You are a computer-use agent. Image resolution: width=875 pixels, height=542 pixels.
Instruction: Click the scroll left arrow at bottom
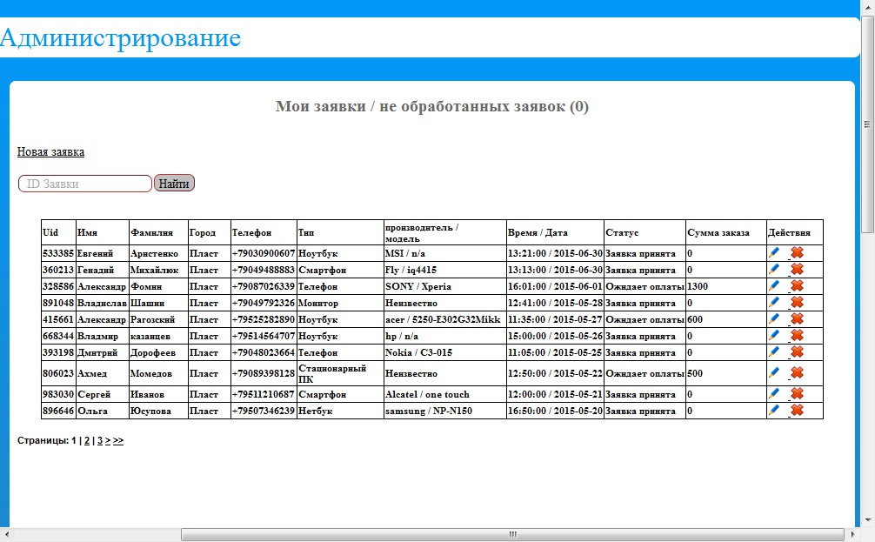(5, 535)
